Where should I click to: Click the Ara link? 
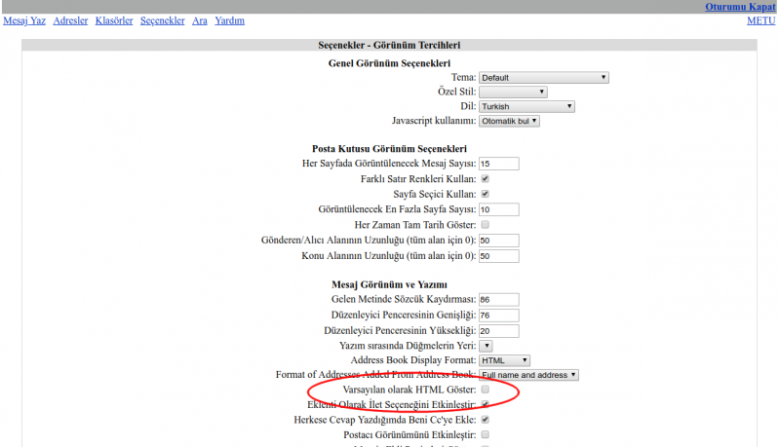point(200,20)
